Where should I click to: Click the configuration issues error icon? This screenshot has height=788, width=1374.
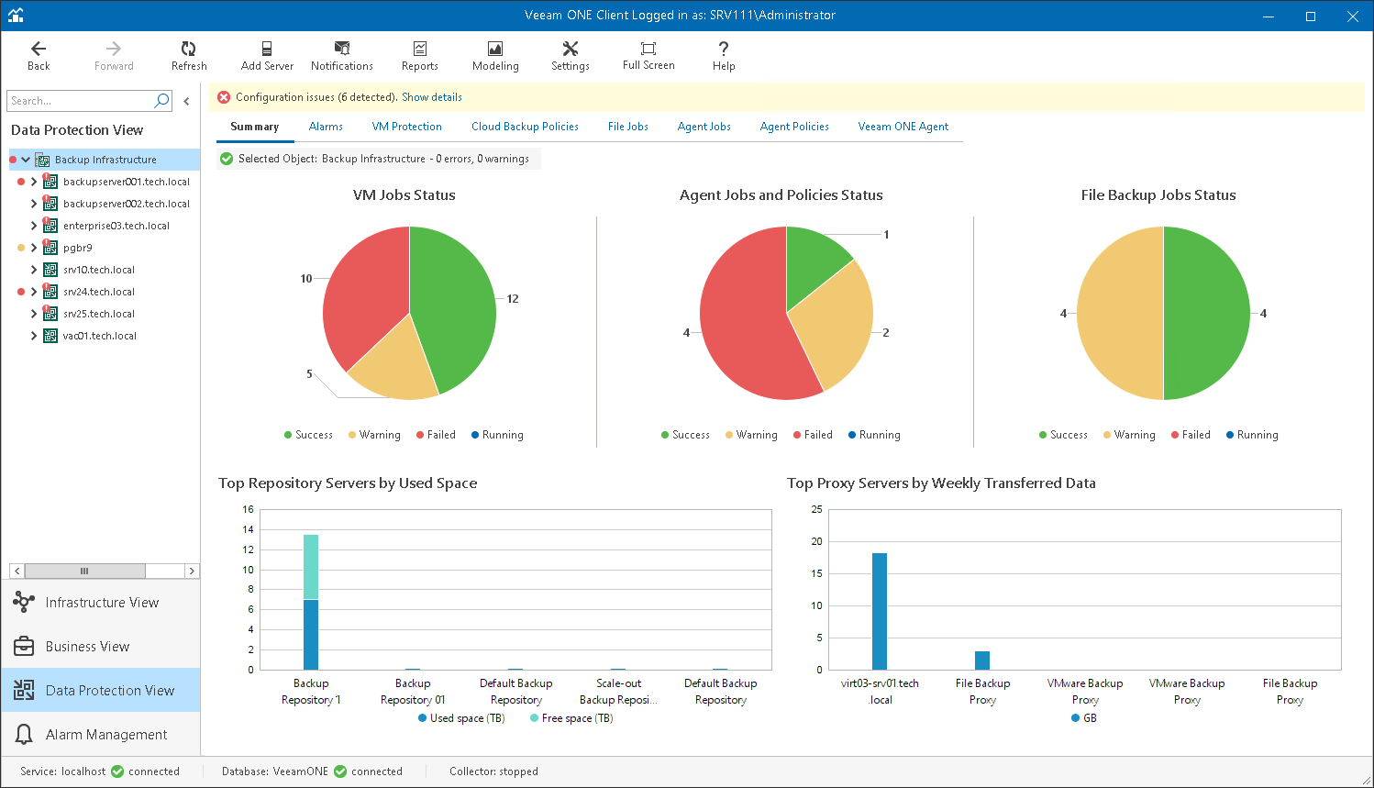click(224, 97)
